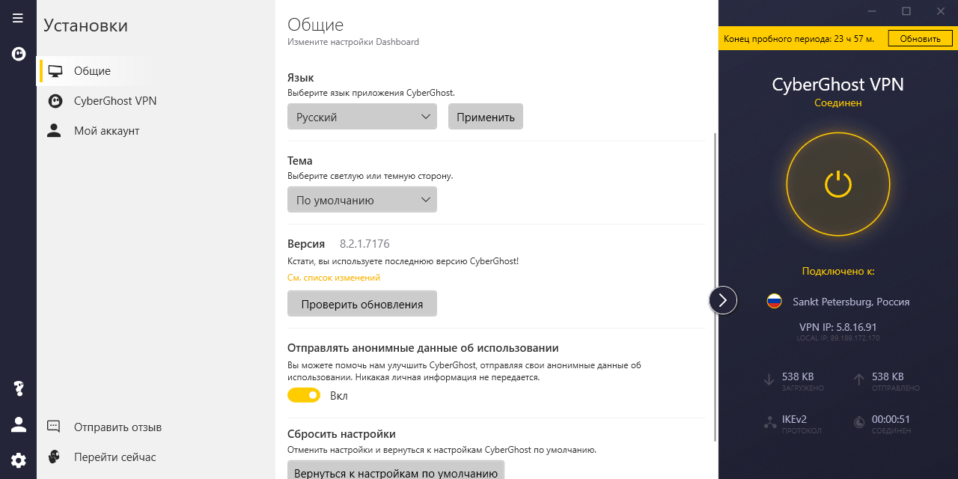Open the theme dropdown По умолчанию
958x479 pixels.
pyautogui.click(x=362, y=200)
